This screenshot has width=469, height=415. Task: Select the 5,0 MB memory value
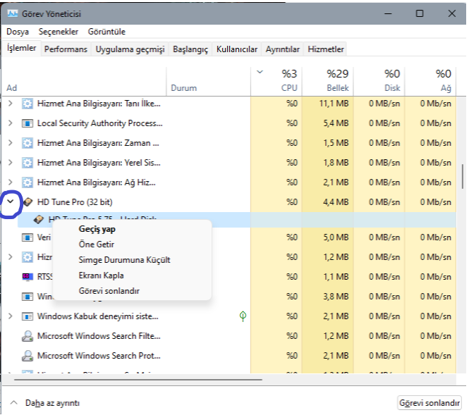(336, 237)
